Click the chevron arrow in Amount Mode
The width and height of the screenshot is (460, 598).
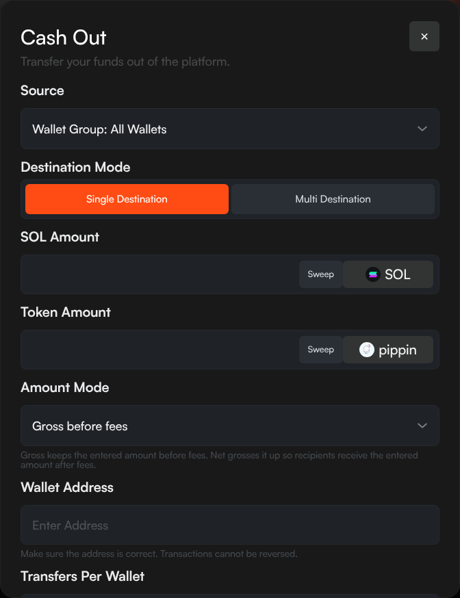(422, 426)
